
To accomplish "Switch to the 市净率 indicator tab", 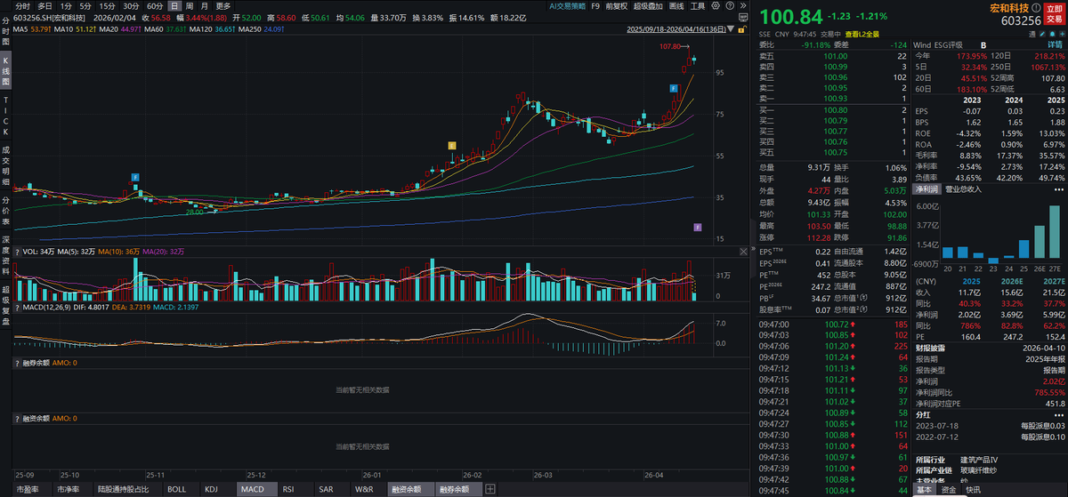I will coord(68,489).
